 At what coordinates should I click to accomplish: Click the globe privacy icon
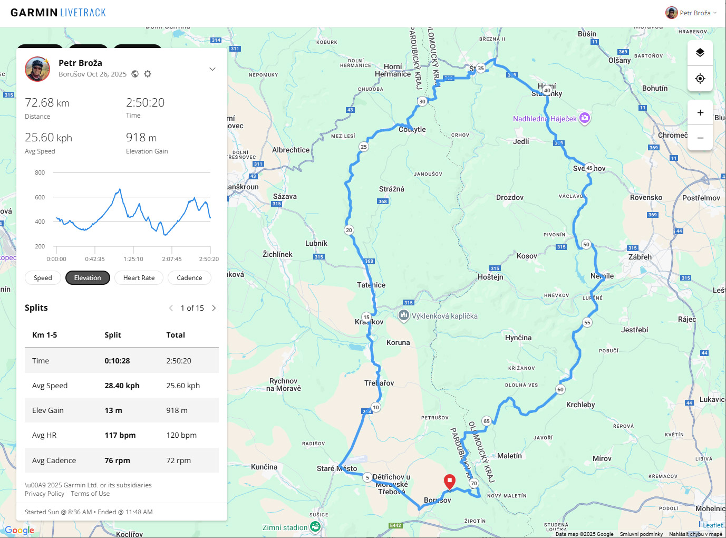click(x=135, y=74)
